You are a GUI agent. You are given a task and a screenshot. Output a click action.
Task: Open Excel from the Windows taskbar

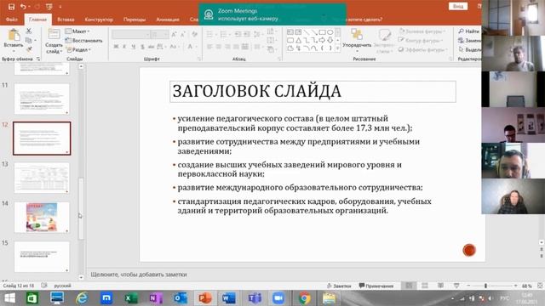pos(131,298)
